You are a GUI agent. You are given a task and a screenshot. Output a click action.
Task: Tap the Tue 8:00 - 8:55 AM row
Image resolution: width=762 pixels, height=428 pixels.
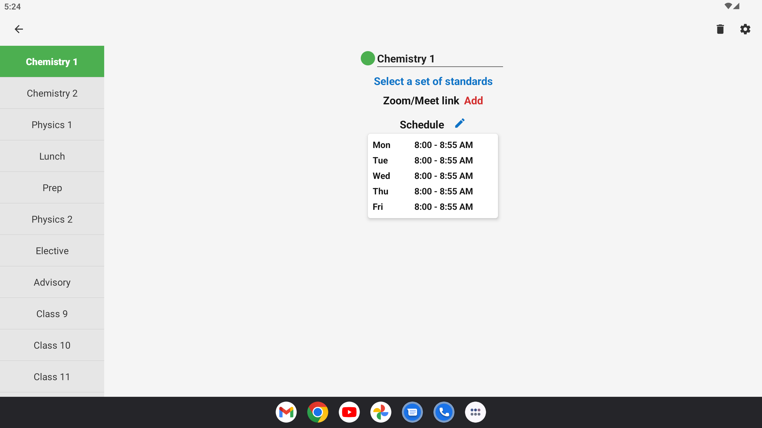point(433,160)
